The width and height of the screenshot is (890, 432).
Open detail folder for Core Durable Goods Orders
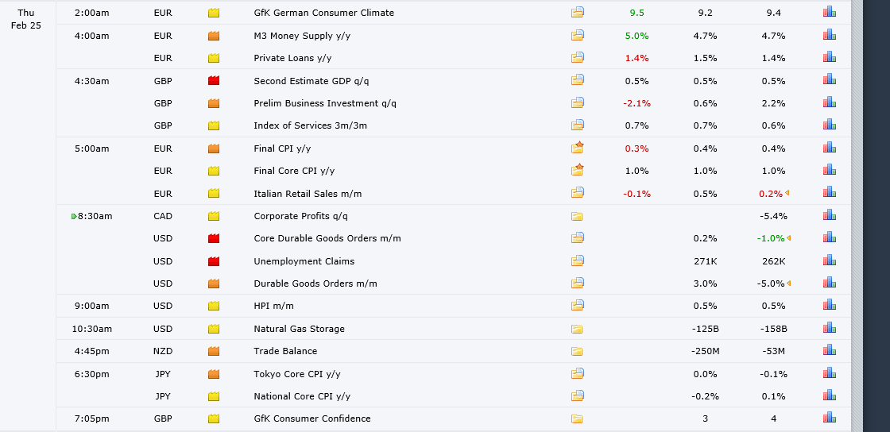tap(578, 238)
